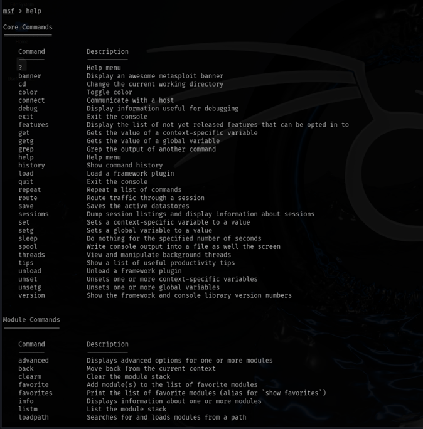The height and width of the screenshot is (429, 423).
Task: Click the 'advanced' module command
Action: (33, 361)
